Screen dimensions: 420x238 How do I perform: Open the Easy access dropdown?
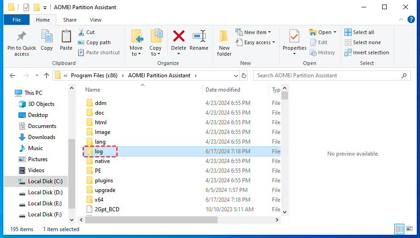255,42
